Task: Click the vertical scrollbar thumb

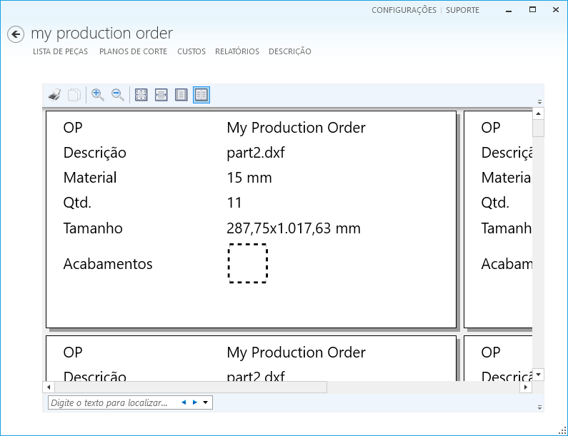Action: coord(538,128)
